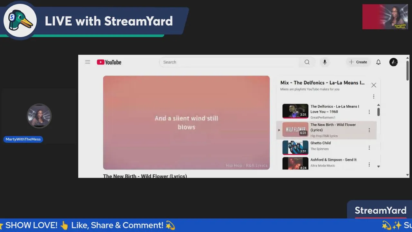Click the page scrollbar down arrow
The image size is (412, 232).
407,175
